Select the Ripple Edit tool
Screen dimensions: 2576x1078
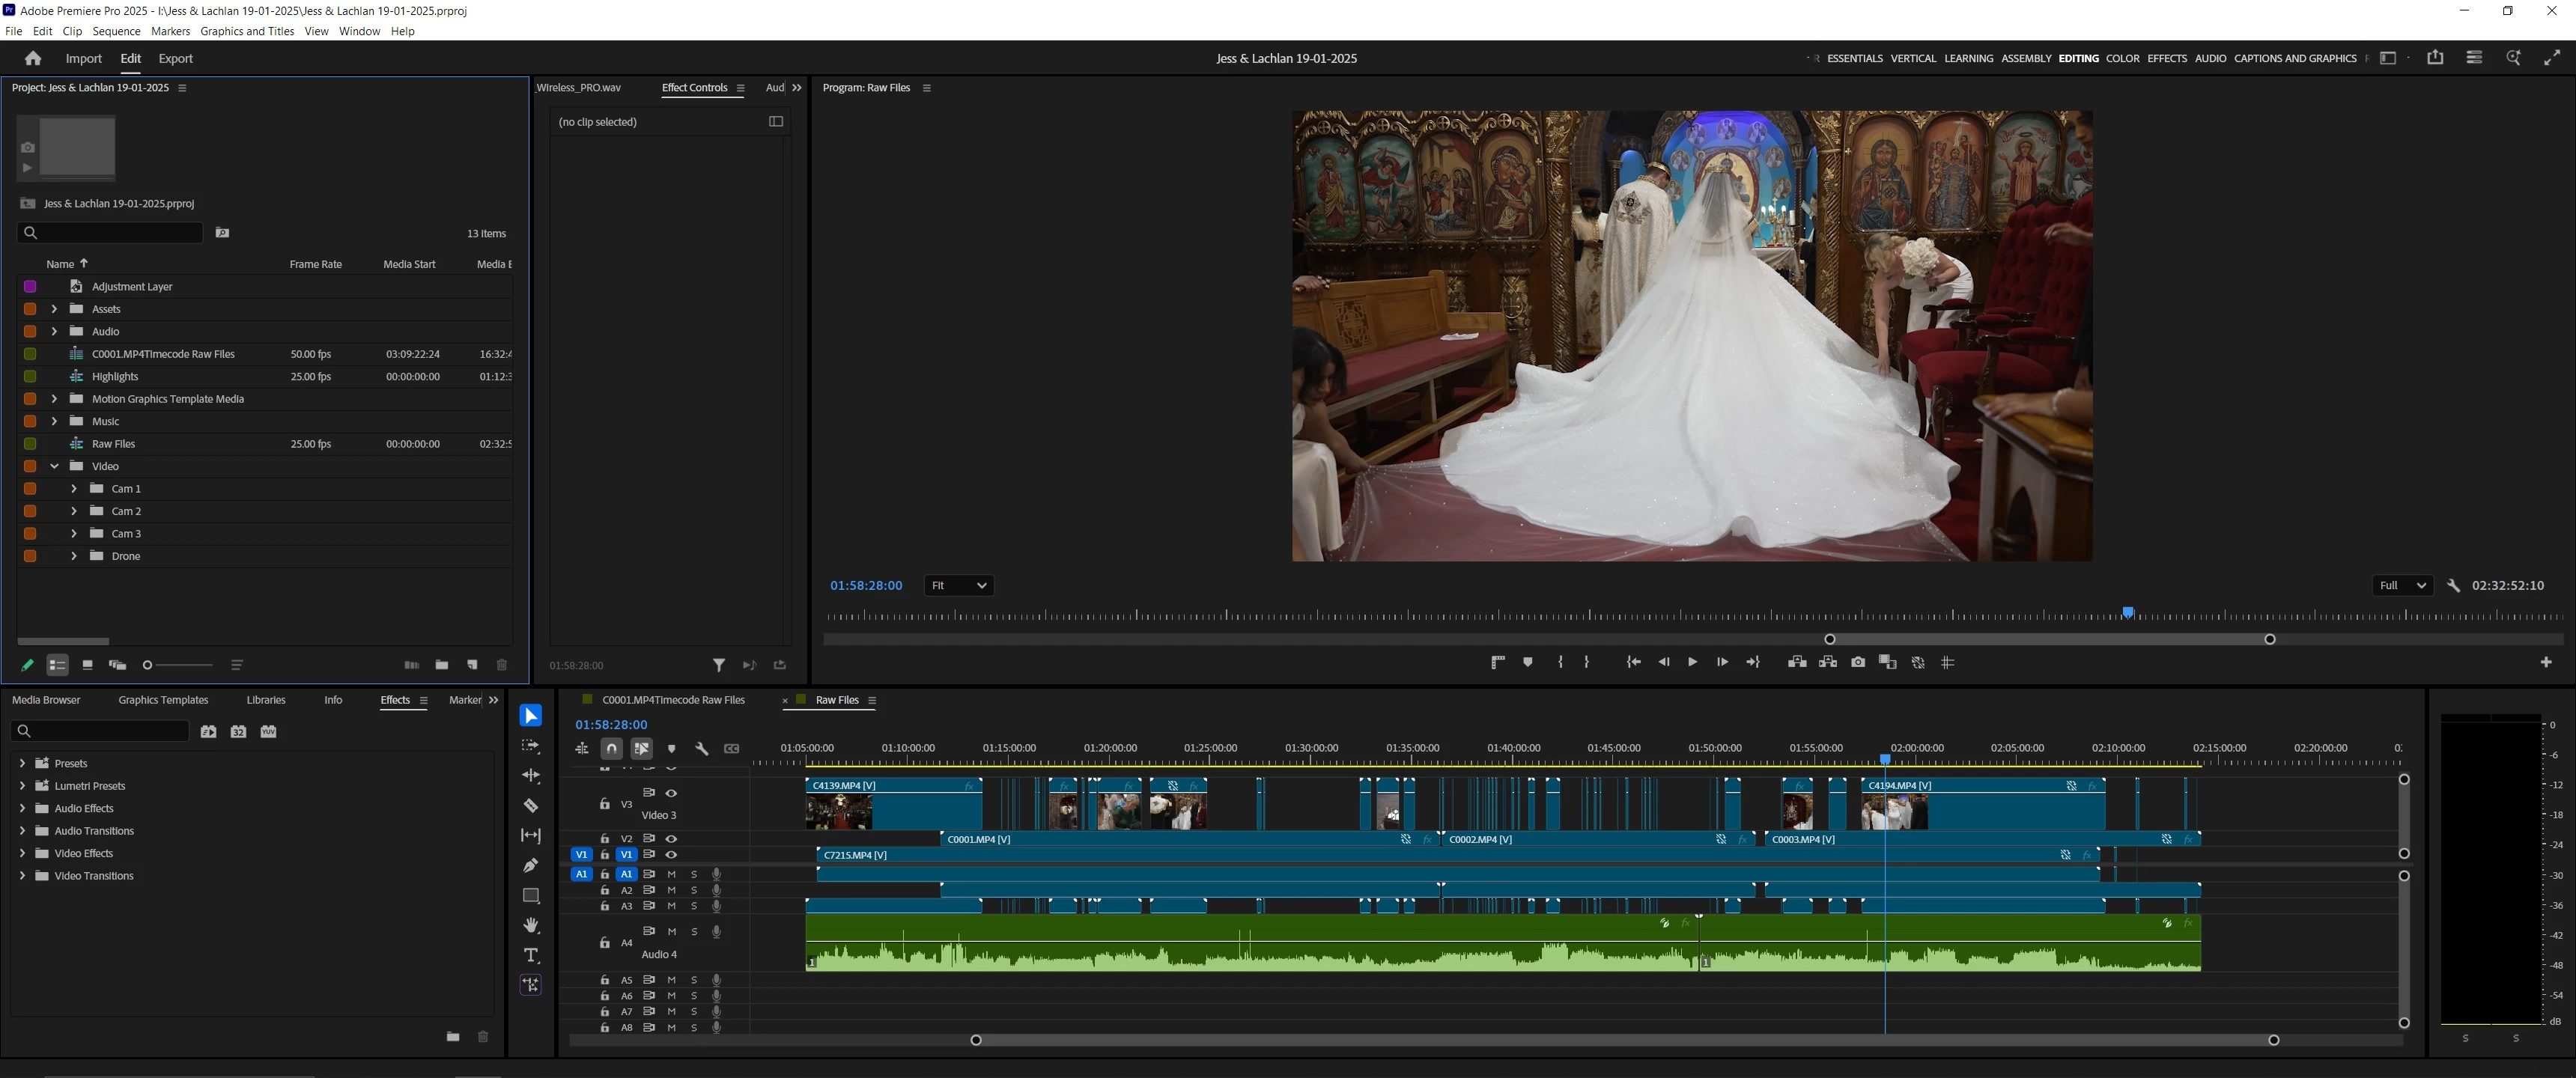click(x=531, y=776)
